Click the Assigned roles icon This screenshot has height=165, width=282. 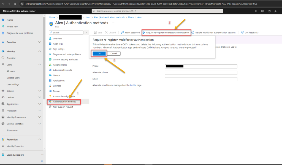point(50,65)
